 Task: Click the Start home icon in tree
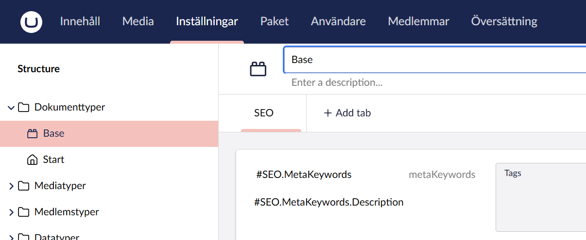tap(33, 160)
